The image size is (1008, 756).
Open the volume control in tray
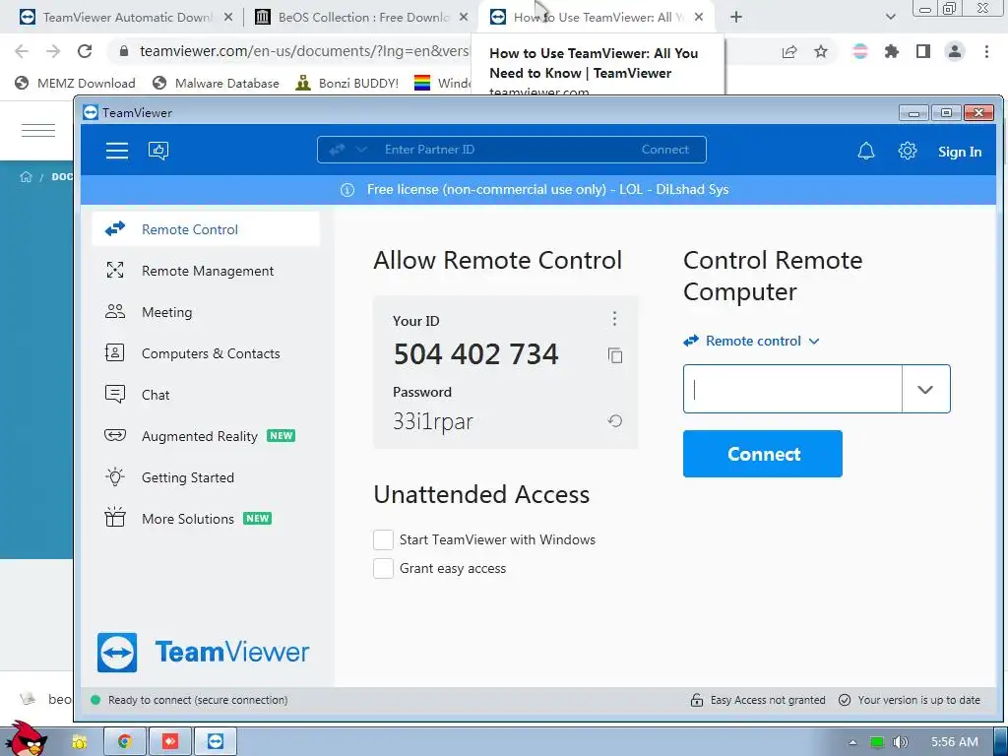(x=901, y=742)
